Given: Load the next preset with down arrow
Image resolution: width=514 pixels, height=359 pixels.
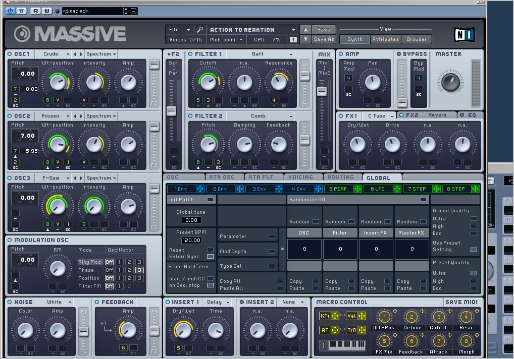Looking at the screenshot, I should point(305,39).
